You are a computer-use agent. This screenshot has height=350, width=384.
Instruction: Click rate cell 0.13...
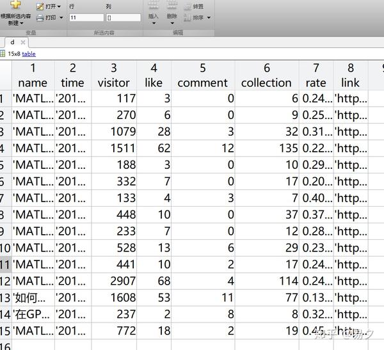(x=316, y=298)
